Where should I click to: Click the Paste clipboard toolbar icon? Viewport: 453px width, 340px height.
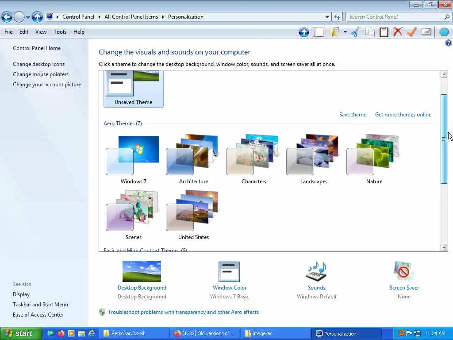point(384,32)
